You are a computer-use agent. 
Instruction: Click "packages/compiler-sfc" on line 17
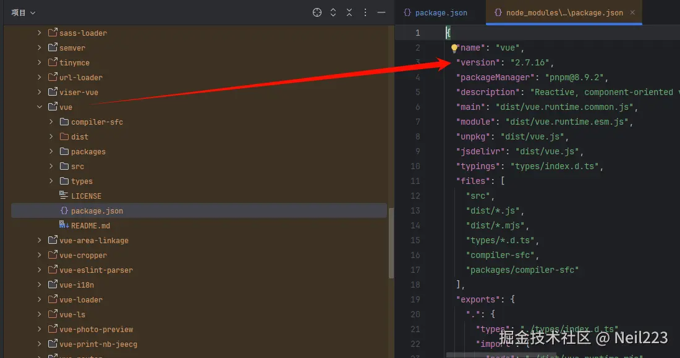(x=522, y=270)
